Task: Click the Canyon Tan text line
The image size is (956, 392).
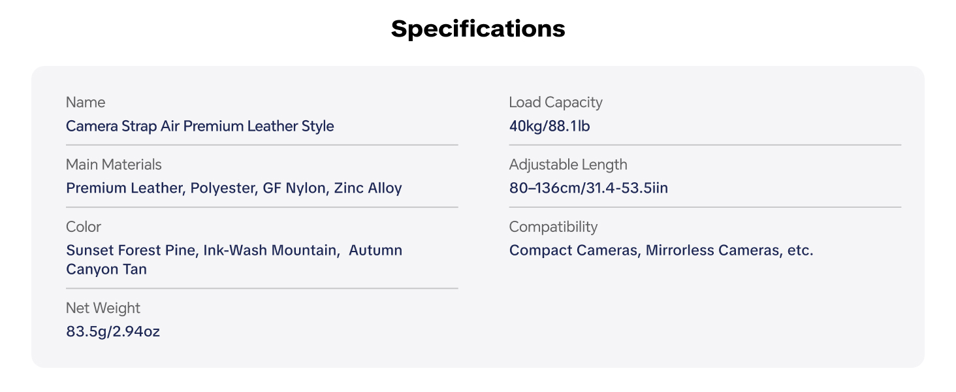Action: pyautogui.click(x=106, y=269)
